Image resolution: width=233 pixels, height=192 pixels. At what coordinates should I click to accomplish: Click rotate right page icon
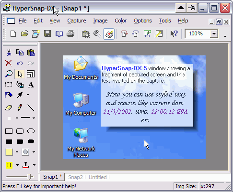tap(124, 34)
